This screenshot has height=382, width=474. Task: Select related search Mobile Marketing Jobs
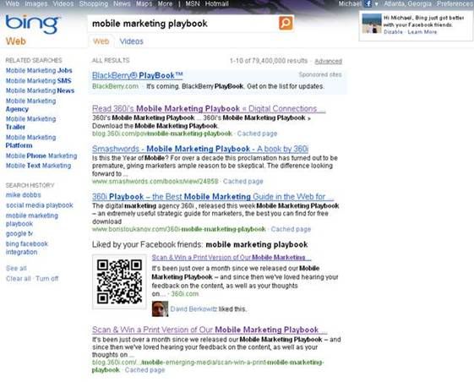point(39,70)
